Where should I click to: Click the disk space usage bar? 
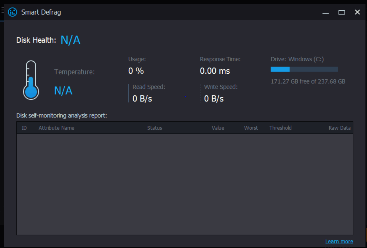tap(304, 69)
